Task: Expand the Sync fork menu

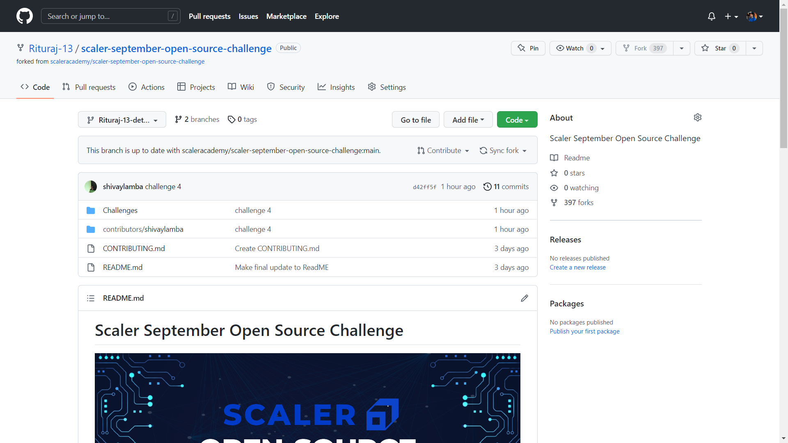Action: [503, 151]
